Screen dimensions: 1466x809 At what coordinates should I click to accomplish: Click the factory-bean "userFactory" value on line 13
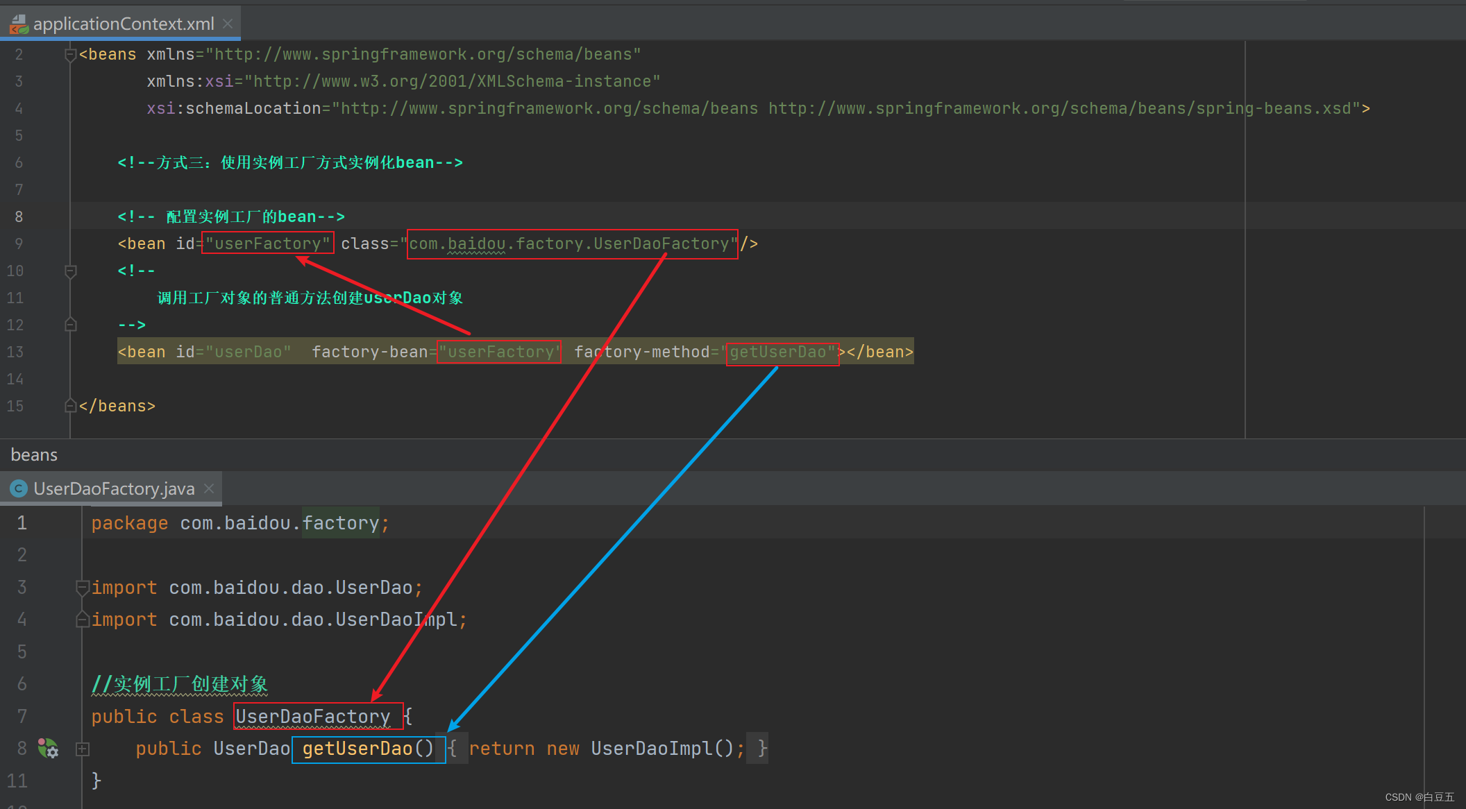click(x=500, y=352)
